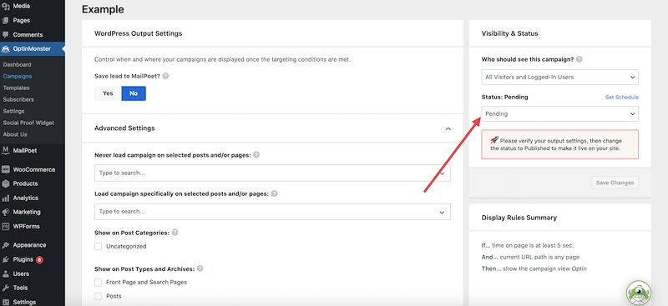Viewport: 668px width, 306px height.
Task: Open help for Who should see this campaign
Action: [579, 59]
